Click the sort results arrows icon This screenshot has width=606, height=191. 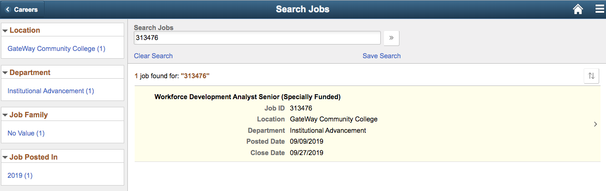(591, 76)
